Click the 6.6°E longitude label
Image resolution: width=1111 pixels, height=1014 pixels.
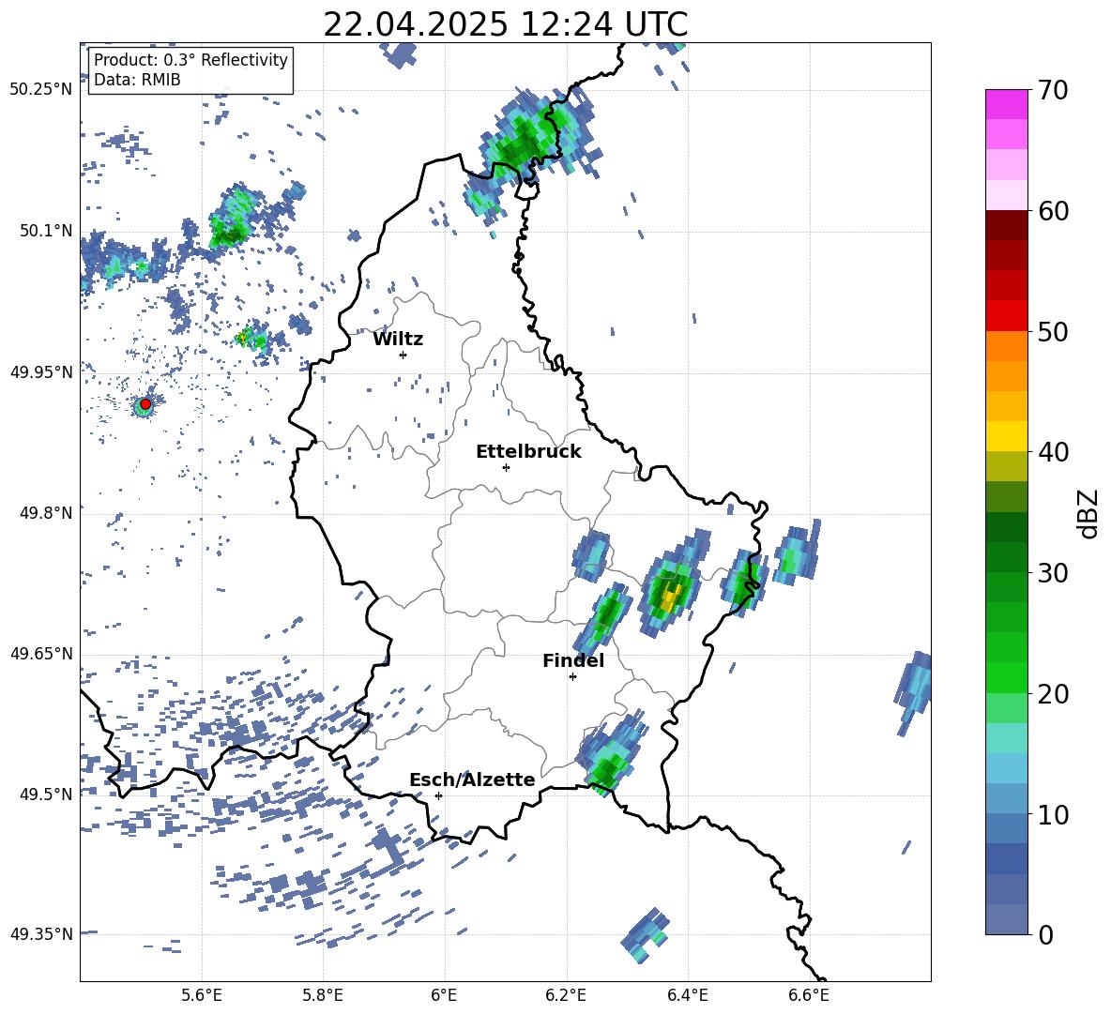coord(809,995)
